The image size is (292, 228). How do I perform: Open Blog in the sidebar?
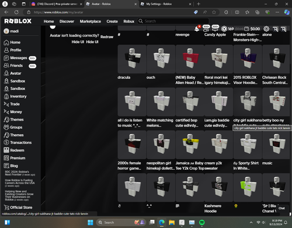point(11,166)
